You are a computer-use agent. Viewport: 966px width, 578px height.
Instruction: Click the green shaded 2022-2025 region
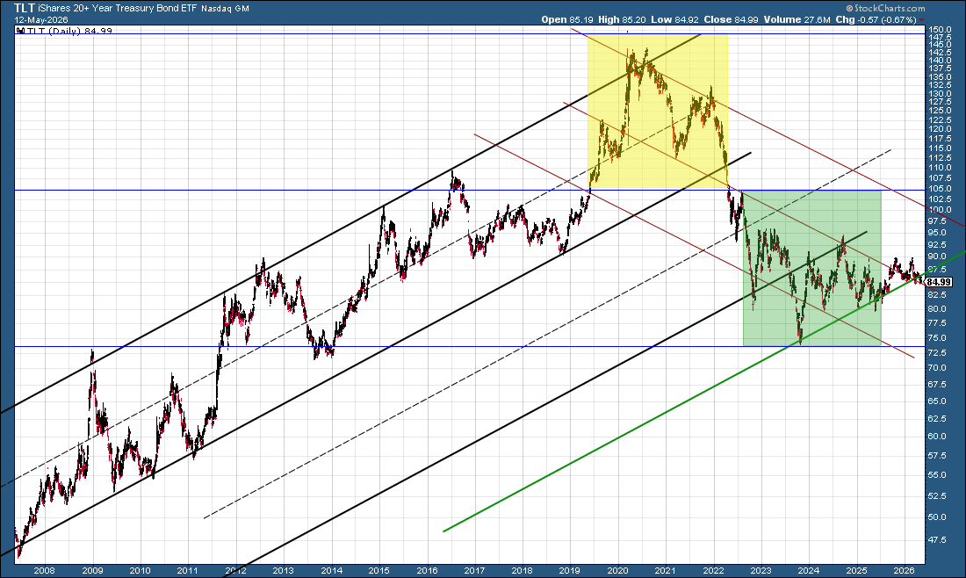pos(812,268)
